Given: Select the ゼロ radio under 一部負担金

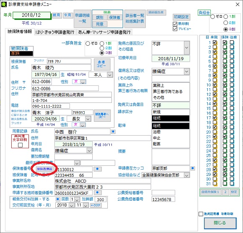Looking at the screenshot, I should click(88, 43).
